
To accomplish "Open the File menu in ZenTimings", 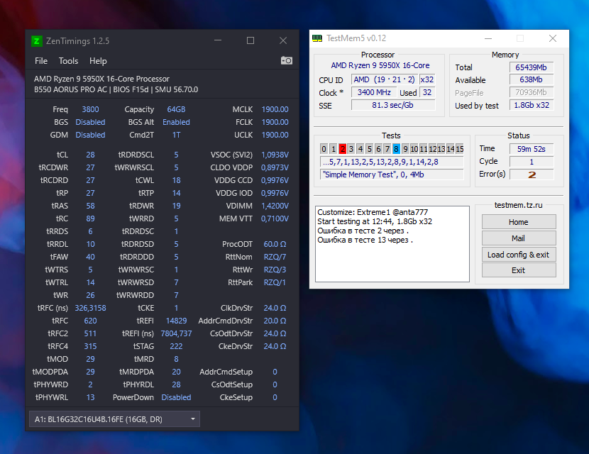I will pyautogui.click(x=41, y=61).
